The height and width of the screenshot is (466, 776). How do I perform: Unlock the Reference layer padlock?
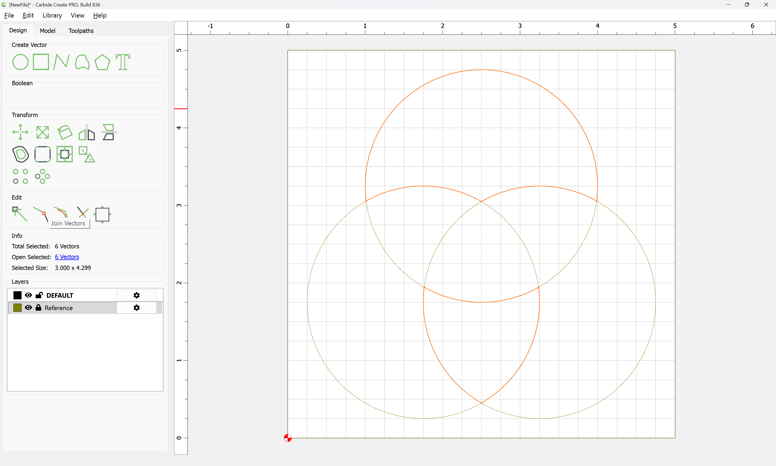click(x=38, y=307)
